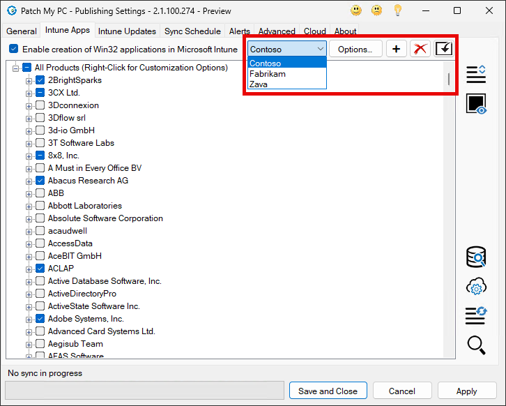Select ActiveState Software Inc. row
Screen dimensions: 506x406
pyautogui.click(x=93, y=306)
